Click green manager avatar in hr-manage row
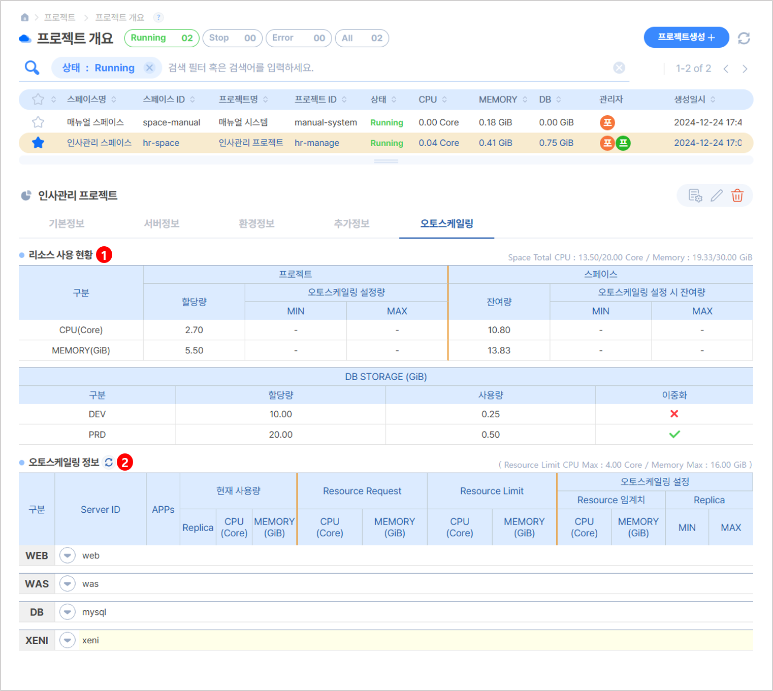The width and height of the screenshot is (773, 691). click(x=623, y=143)
